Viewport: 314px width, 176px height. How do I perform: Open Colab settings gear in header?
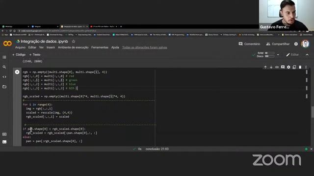pyautogui.click(x=296, y=44)
